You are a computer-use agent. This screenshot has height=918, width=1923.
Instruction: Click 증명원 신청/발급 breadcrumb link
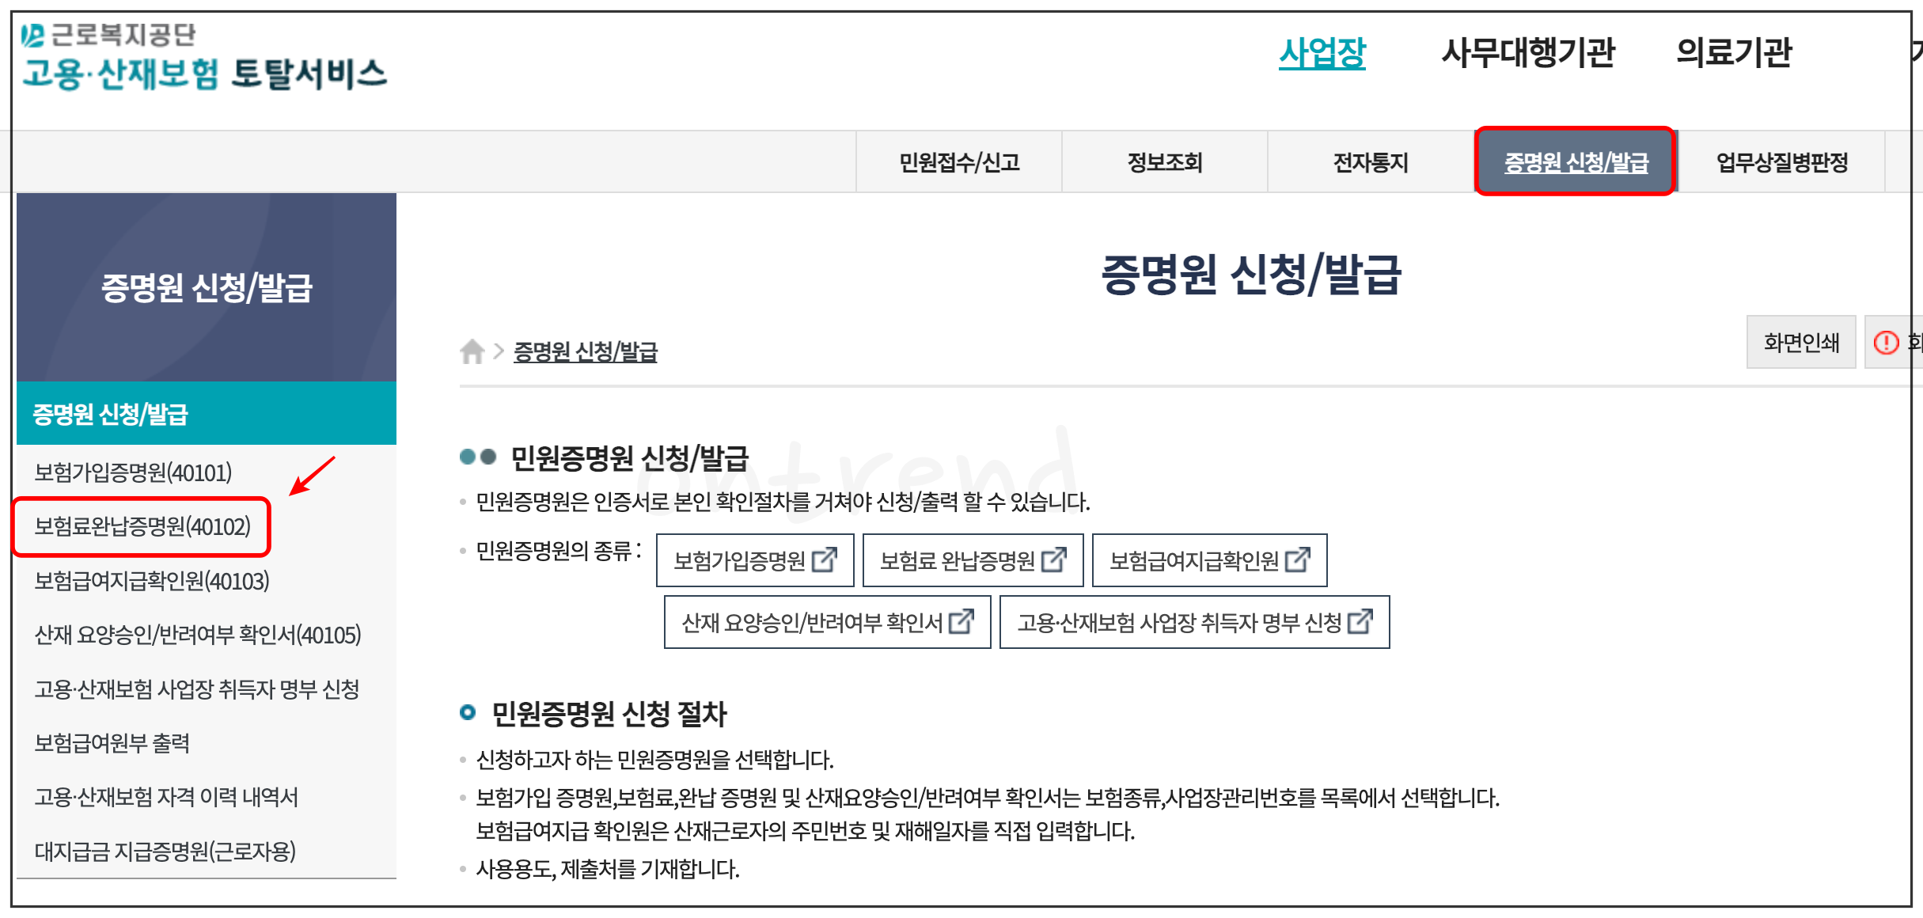click(x=585, y=351)
